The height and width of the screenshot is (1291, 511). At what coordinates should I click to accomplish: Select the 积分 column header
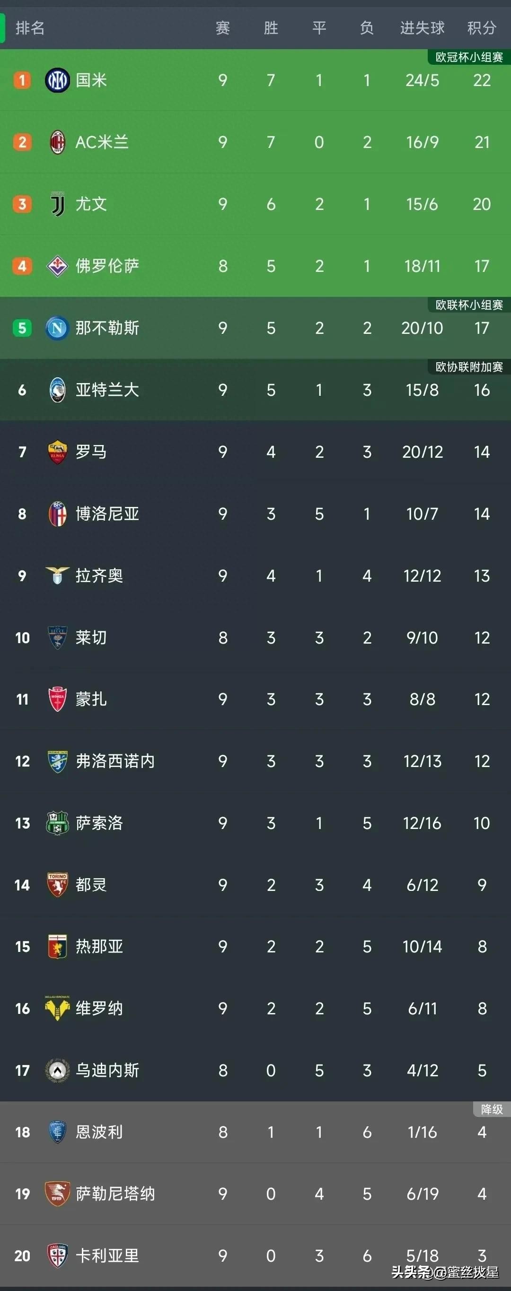(x=481, y=28)
